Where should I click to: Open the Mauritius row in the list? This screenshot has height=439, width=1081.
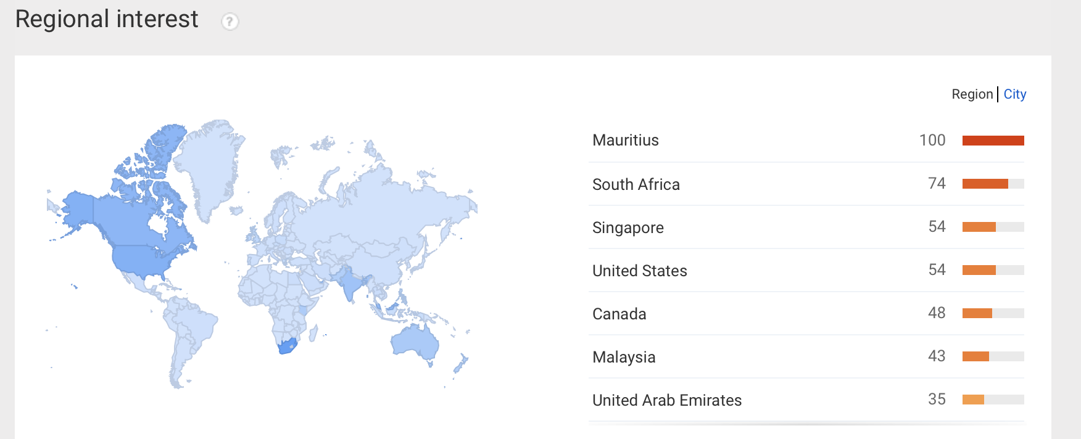(x=806, y=141)
